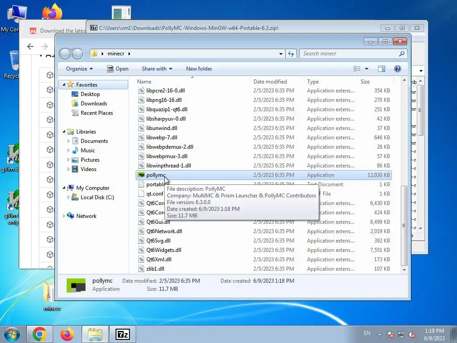This screenshot has height=343, width=457.
Task: Select Documents library
Action: pyautogui.click(x=94, y=141)
